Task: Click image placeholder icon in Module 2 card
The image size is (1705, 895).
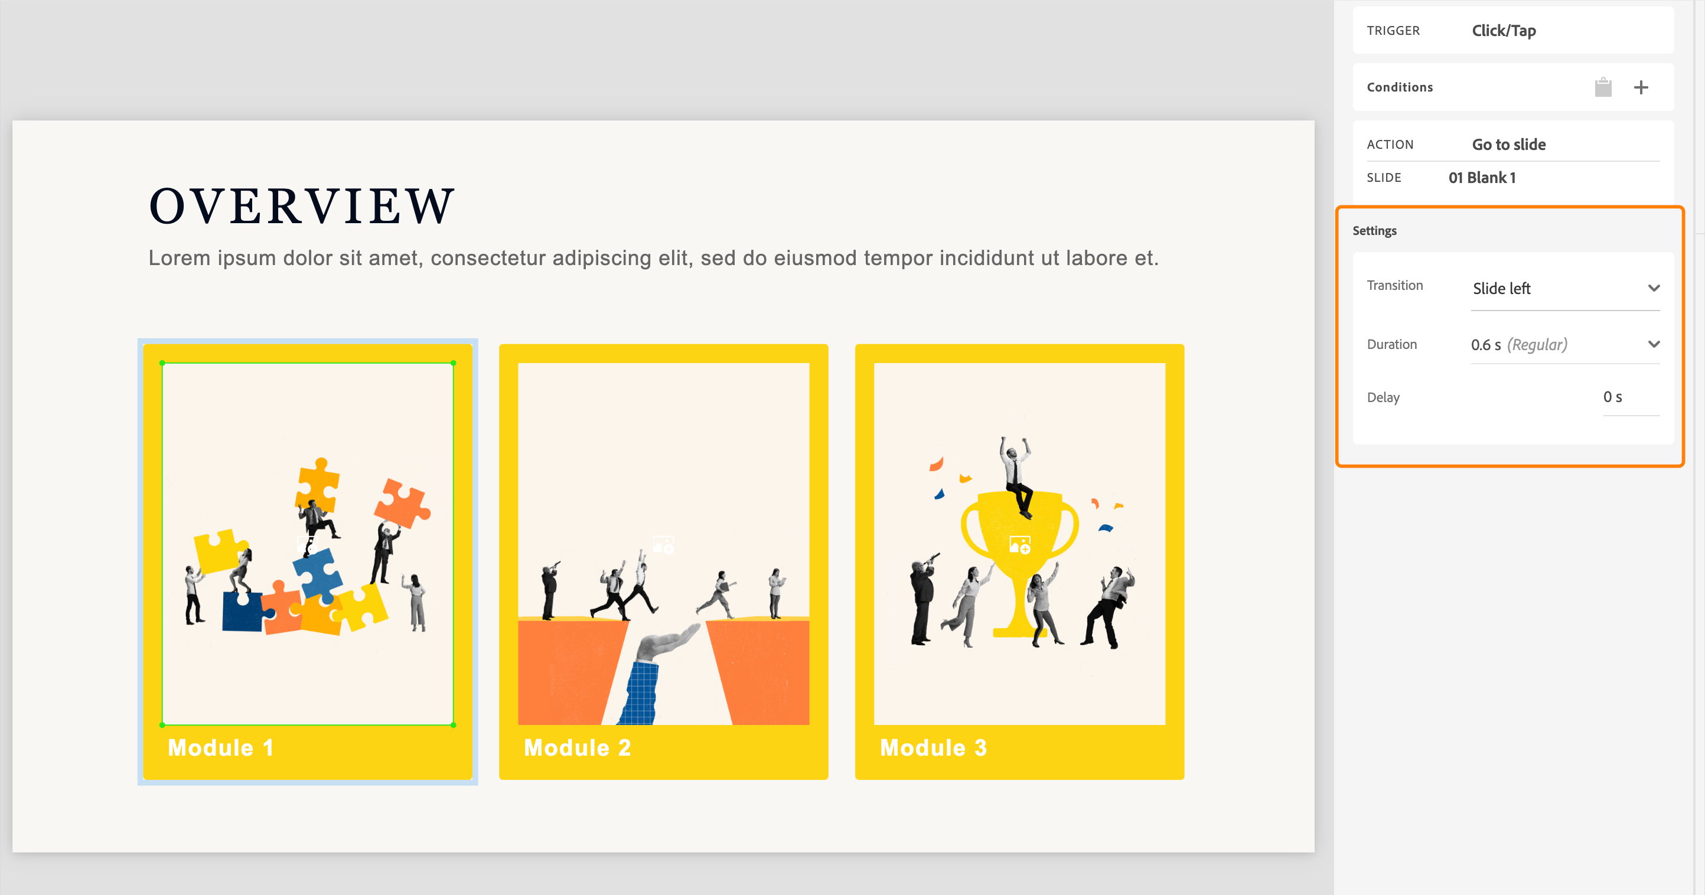Action: 663,545
